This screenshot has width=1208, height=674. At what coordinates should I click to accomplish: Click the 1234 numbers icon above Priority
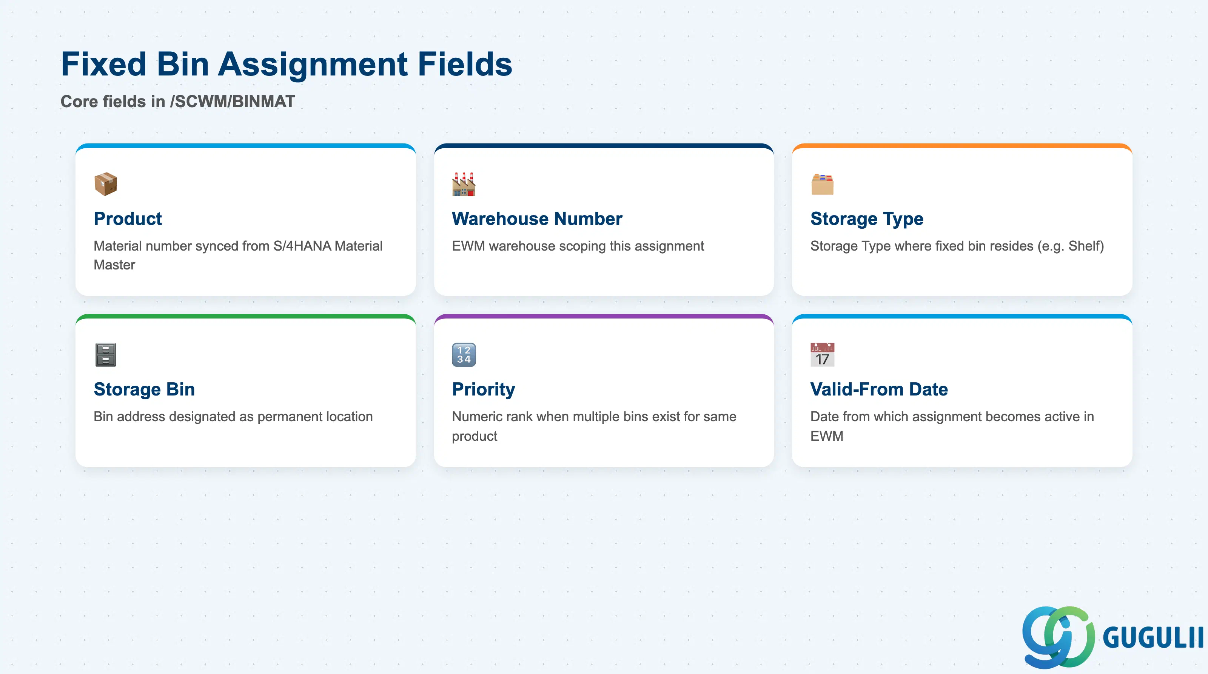point(464,354)
